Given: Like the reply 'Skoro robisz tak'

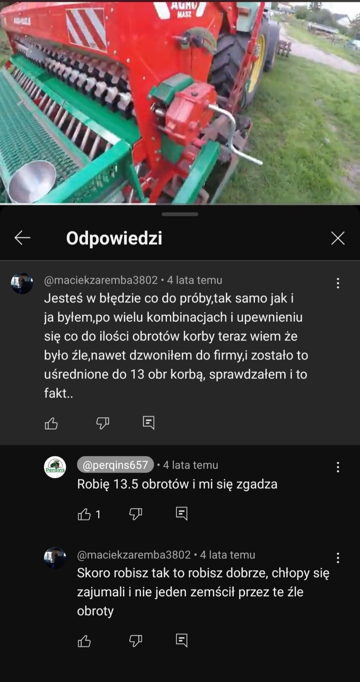Looking at the screenshot, I should 84,641.
